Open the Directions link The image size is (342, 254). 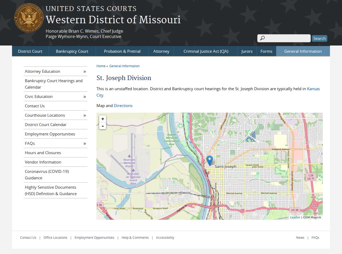point(123,105)
